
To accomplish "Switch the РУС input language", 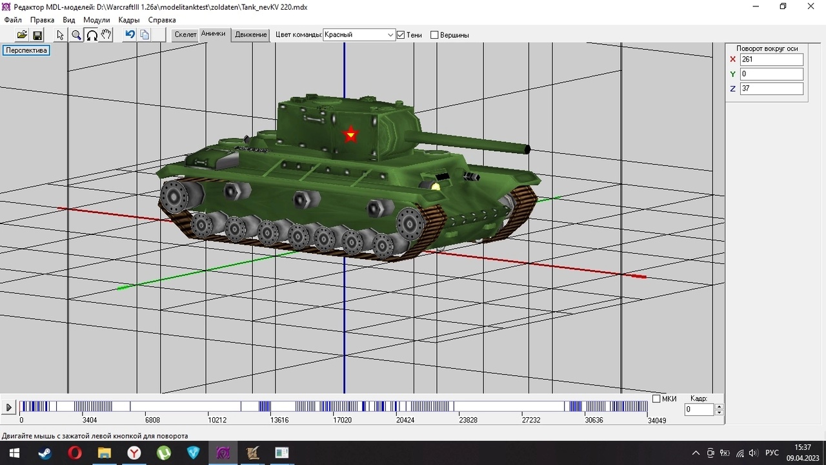I will point(772,453).
